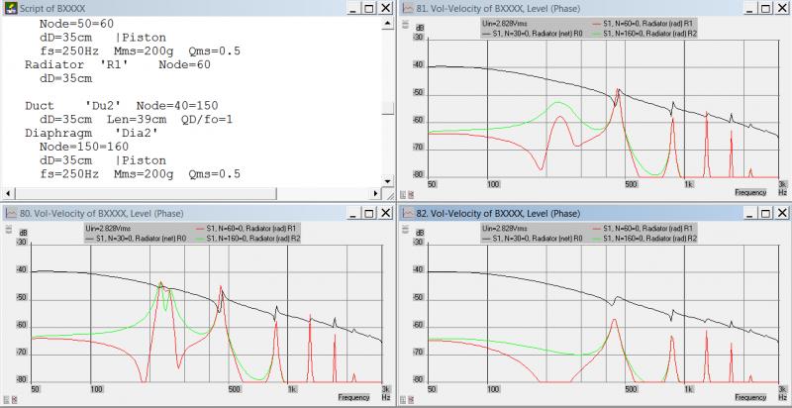Click the script horizontal scrollbar thumb
This screenshot has height=408, width=792.
(146, 193)
